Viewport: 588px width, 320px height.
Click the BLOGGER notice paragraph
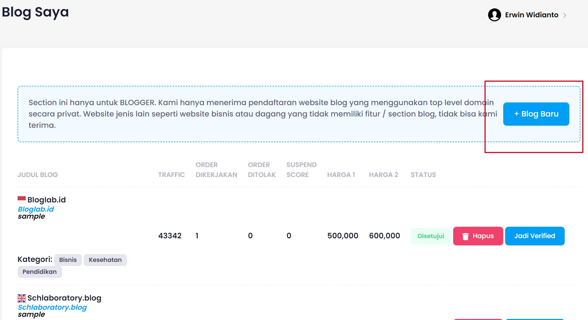tap(263, 114)
